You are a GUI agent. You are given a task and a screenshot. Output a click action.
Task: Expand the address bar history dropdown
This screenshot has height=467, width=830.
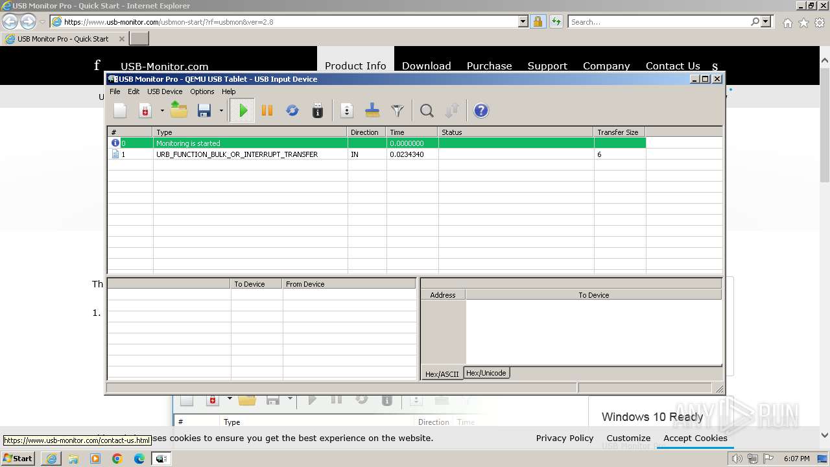click(x=523, y=22)
